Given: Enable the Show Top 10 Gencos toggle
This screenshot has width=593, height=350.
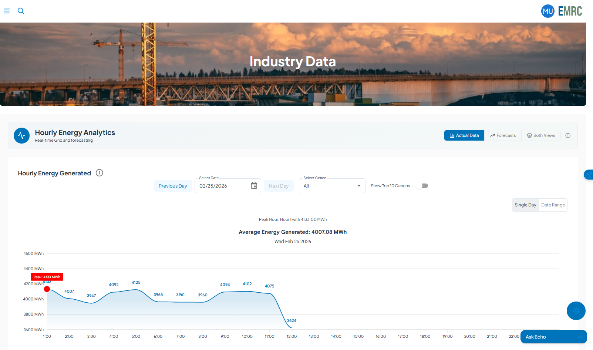Looking at the screenshot, I should 422,186.
